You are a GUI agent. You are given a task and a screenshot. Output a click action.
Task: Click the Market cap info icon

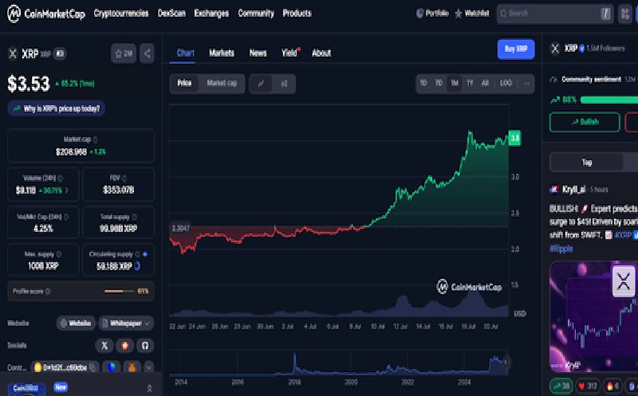pos(95,139)
